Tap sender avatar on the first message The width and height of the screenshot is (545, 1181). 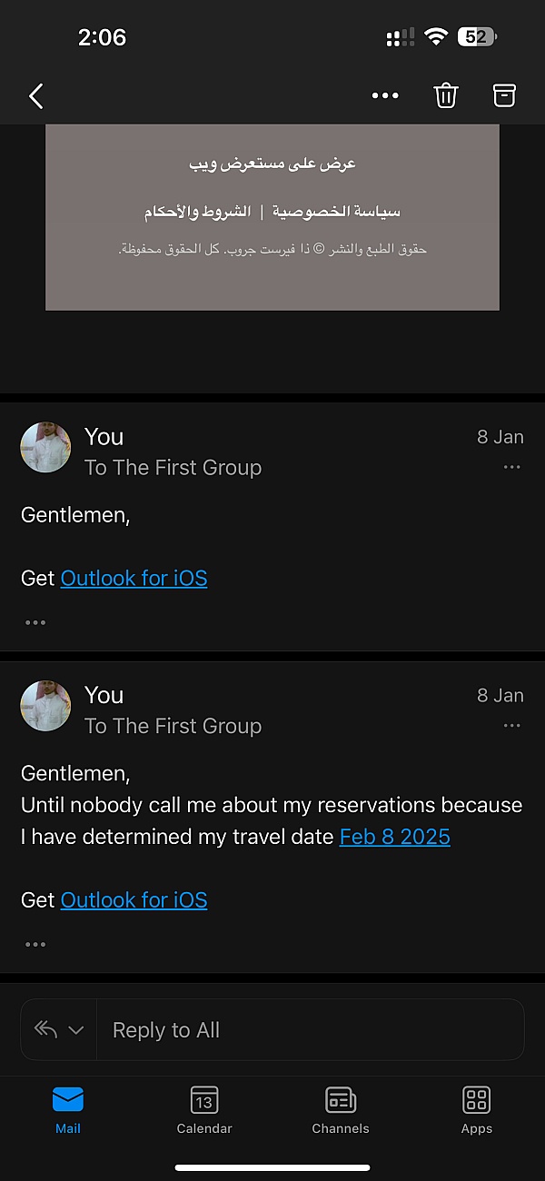(x=45, y=448)
